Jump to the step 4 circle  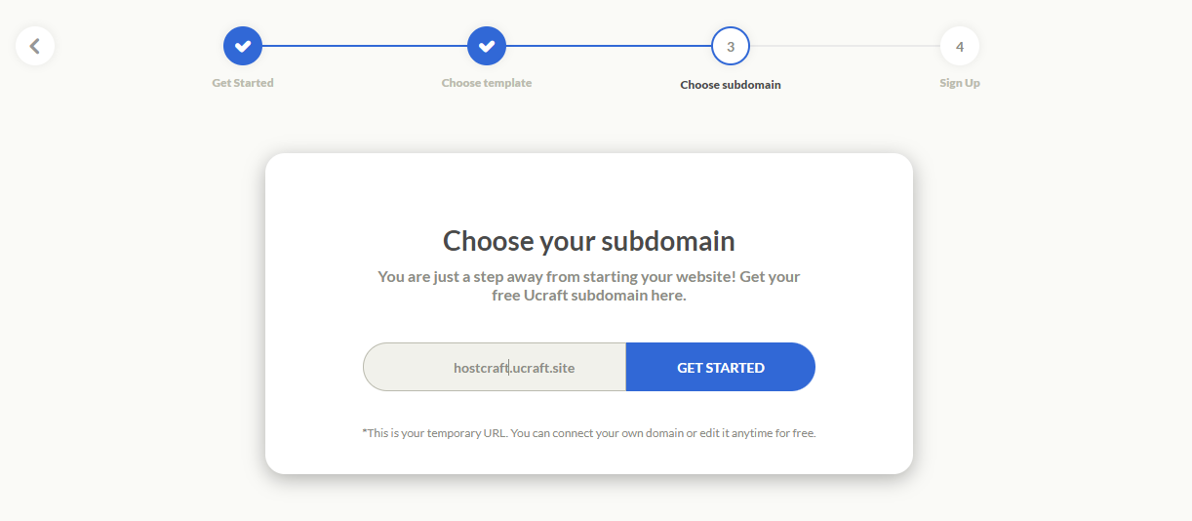(x=960, y=46)
